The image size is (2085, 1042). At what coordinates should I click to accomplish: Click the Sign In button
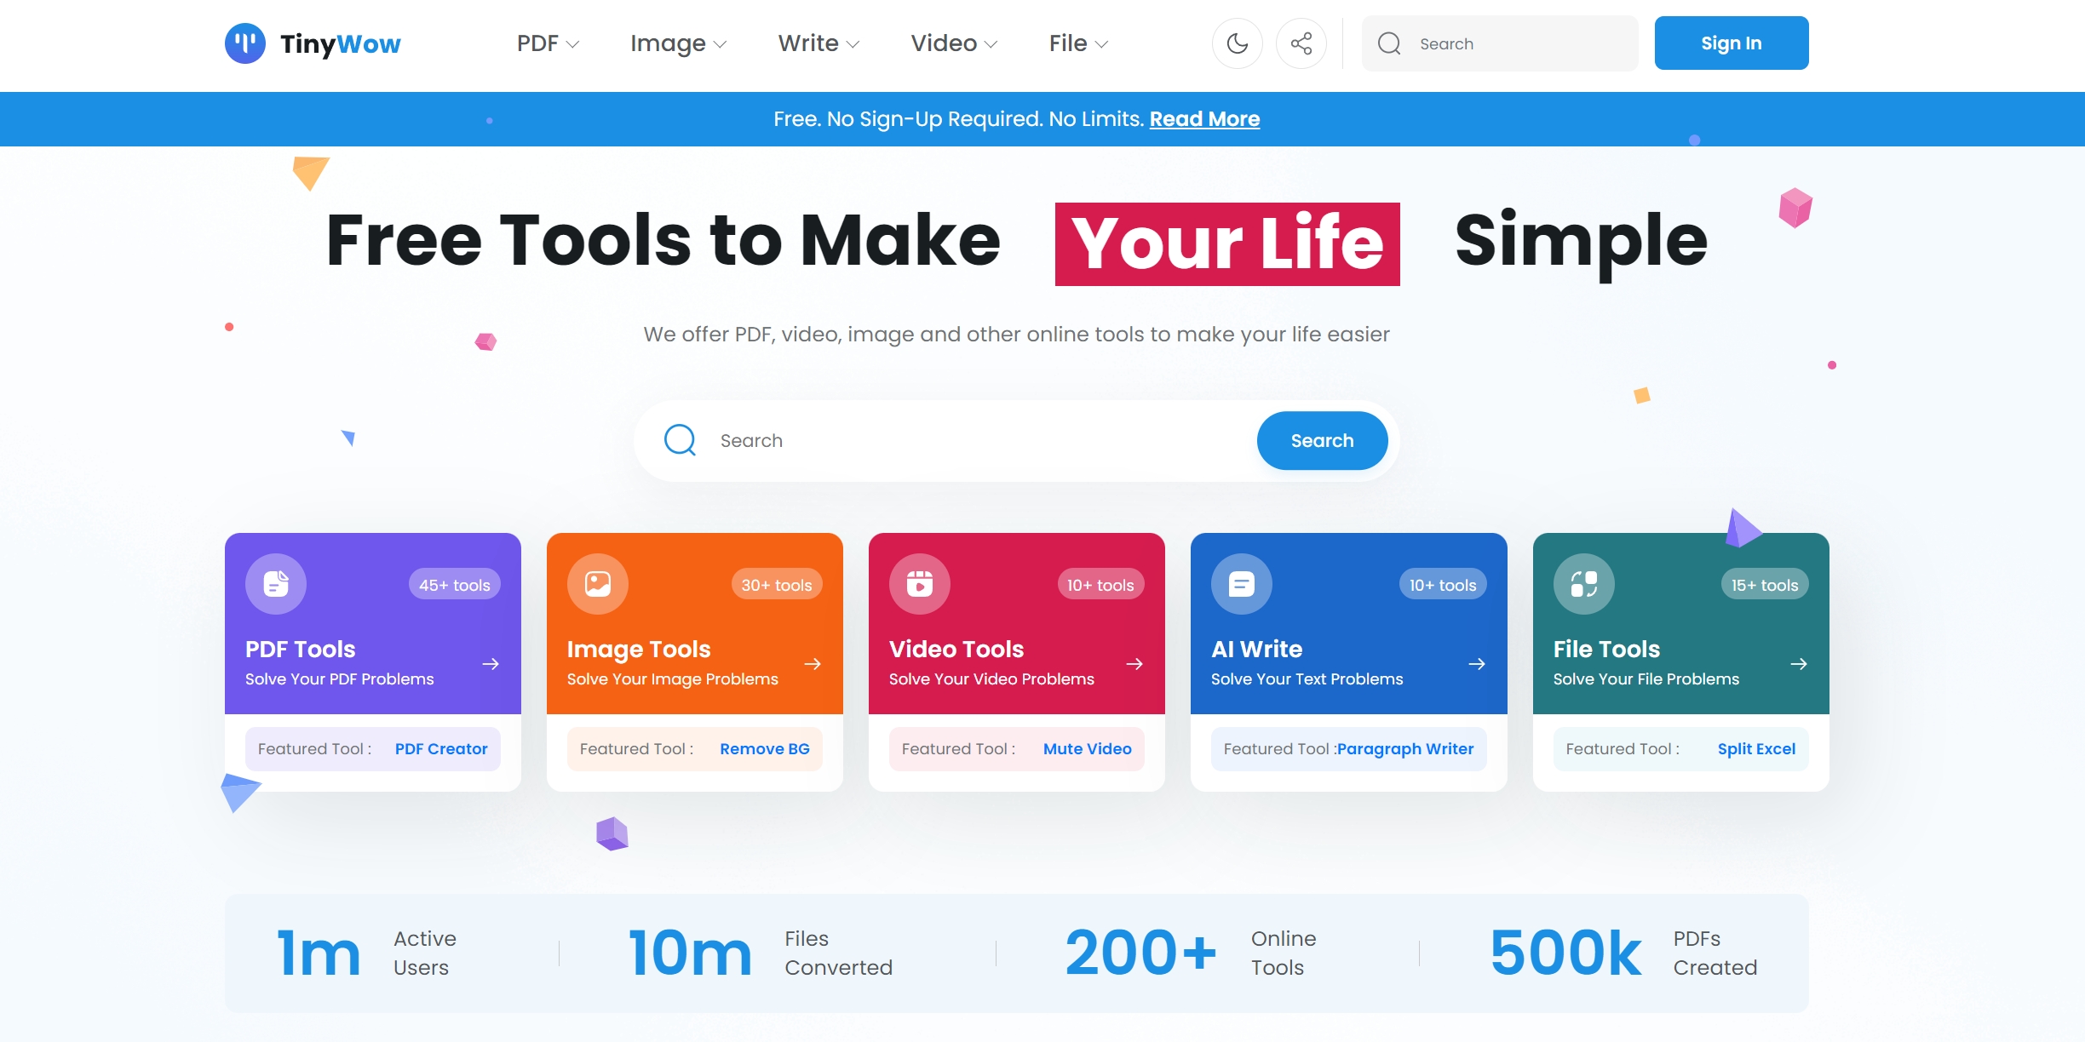click(x=1732, y=43)
